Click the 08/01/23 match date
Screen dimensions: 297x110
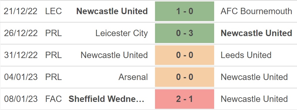(21, 99)
